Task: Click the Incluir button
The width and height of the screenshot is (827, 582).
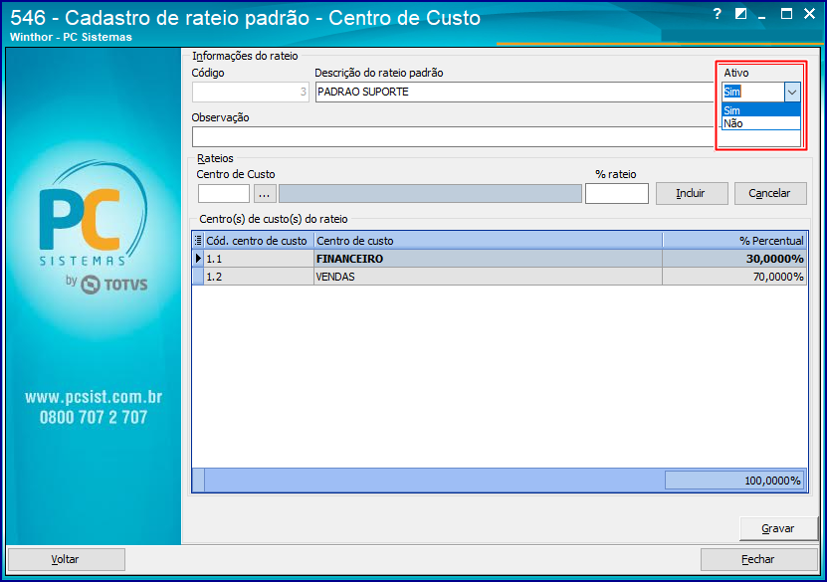Action: click(x=692, y=193)
